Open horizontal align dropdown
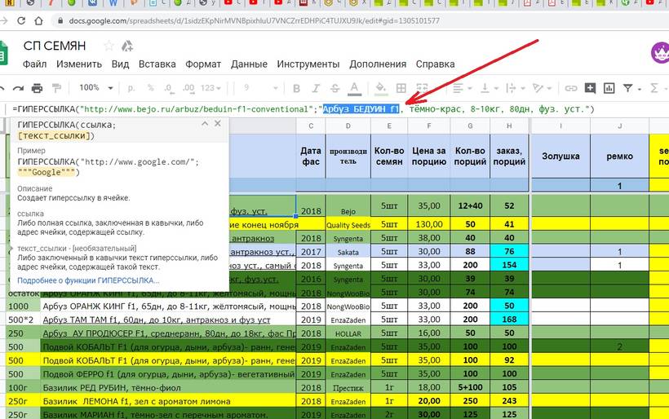669x419 pixels. click(462, 88)
